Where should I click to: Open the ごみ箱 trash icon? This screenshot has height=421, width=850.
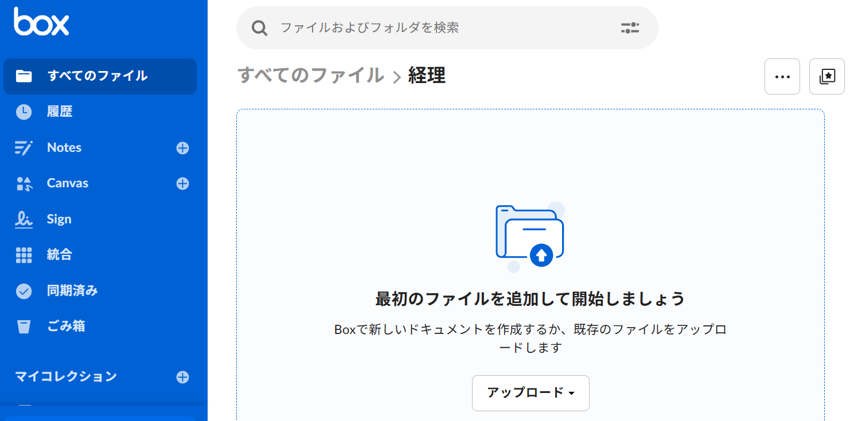click(x=24, y=326)
